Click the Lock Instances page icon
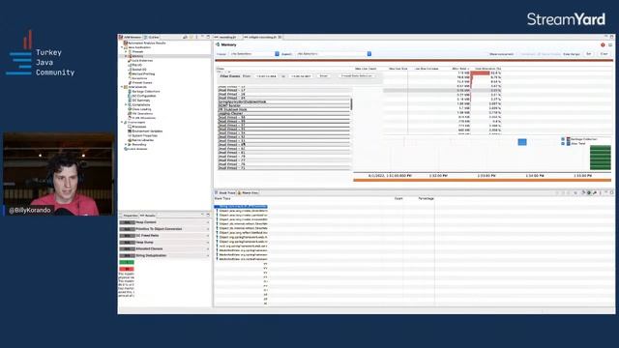This screenshot has height=348, width=619. point(130,60)
